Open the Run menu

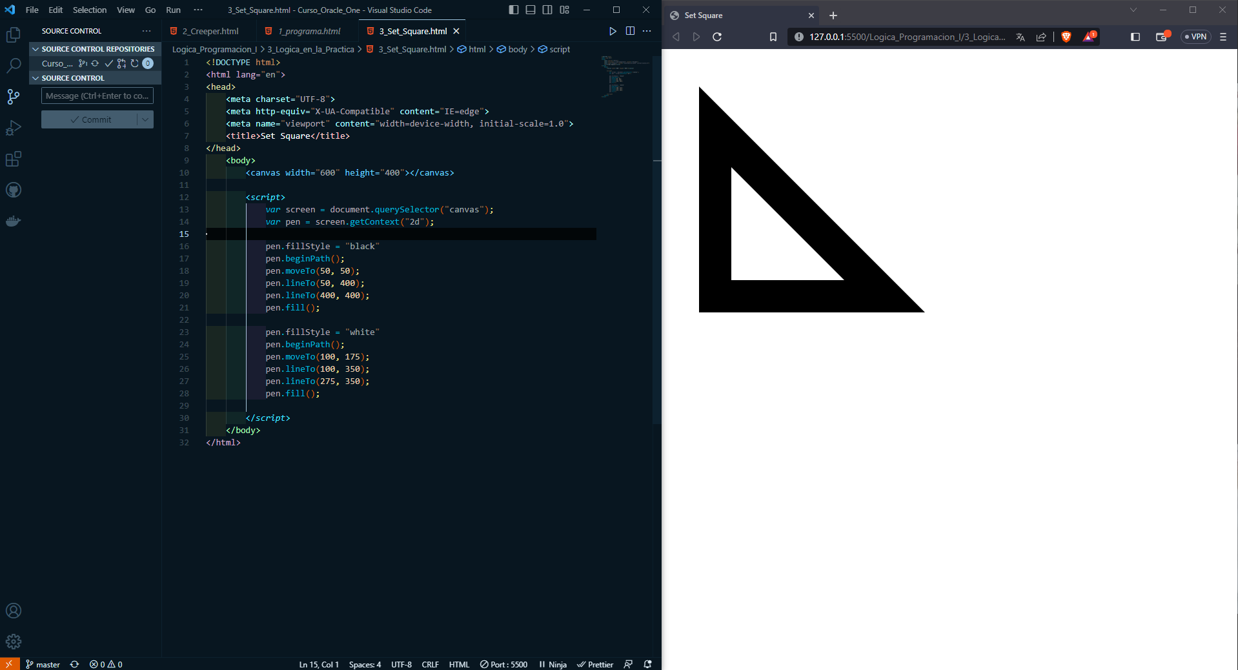pyautogui.click(x=173, y=10)
